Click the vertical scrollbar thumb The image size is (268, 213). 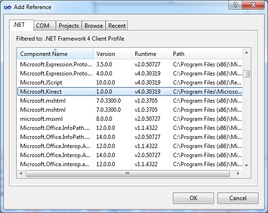click(x=247, y=74)
